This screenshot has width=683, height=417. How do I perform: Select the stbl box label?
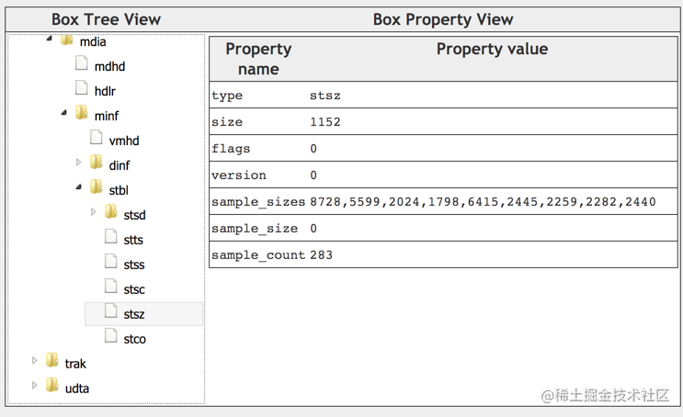(119, 191)
